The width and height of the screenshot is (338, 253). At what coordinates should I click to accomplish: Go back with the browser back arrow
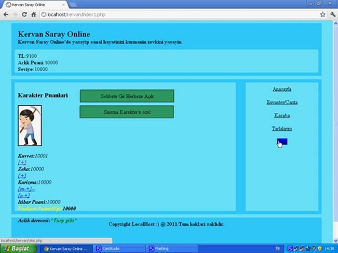point(6,14)
